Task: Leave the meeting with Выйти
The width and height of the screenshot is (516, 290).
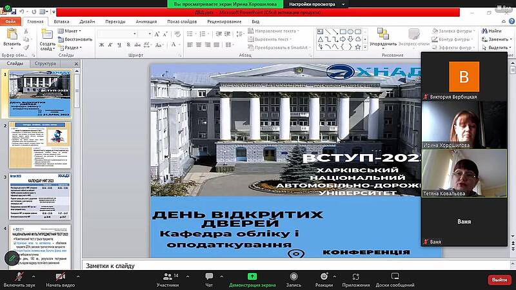Action: [x=499, y=280]
